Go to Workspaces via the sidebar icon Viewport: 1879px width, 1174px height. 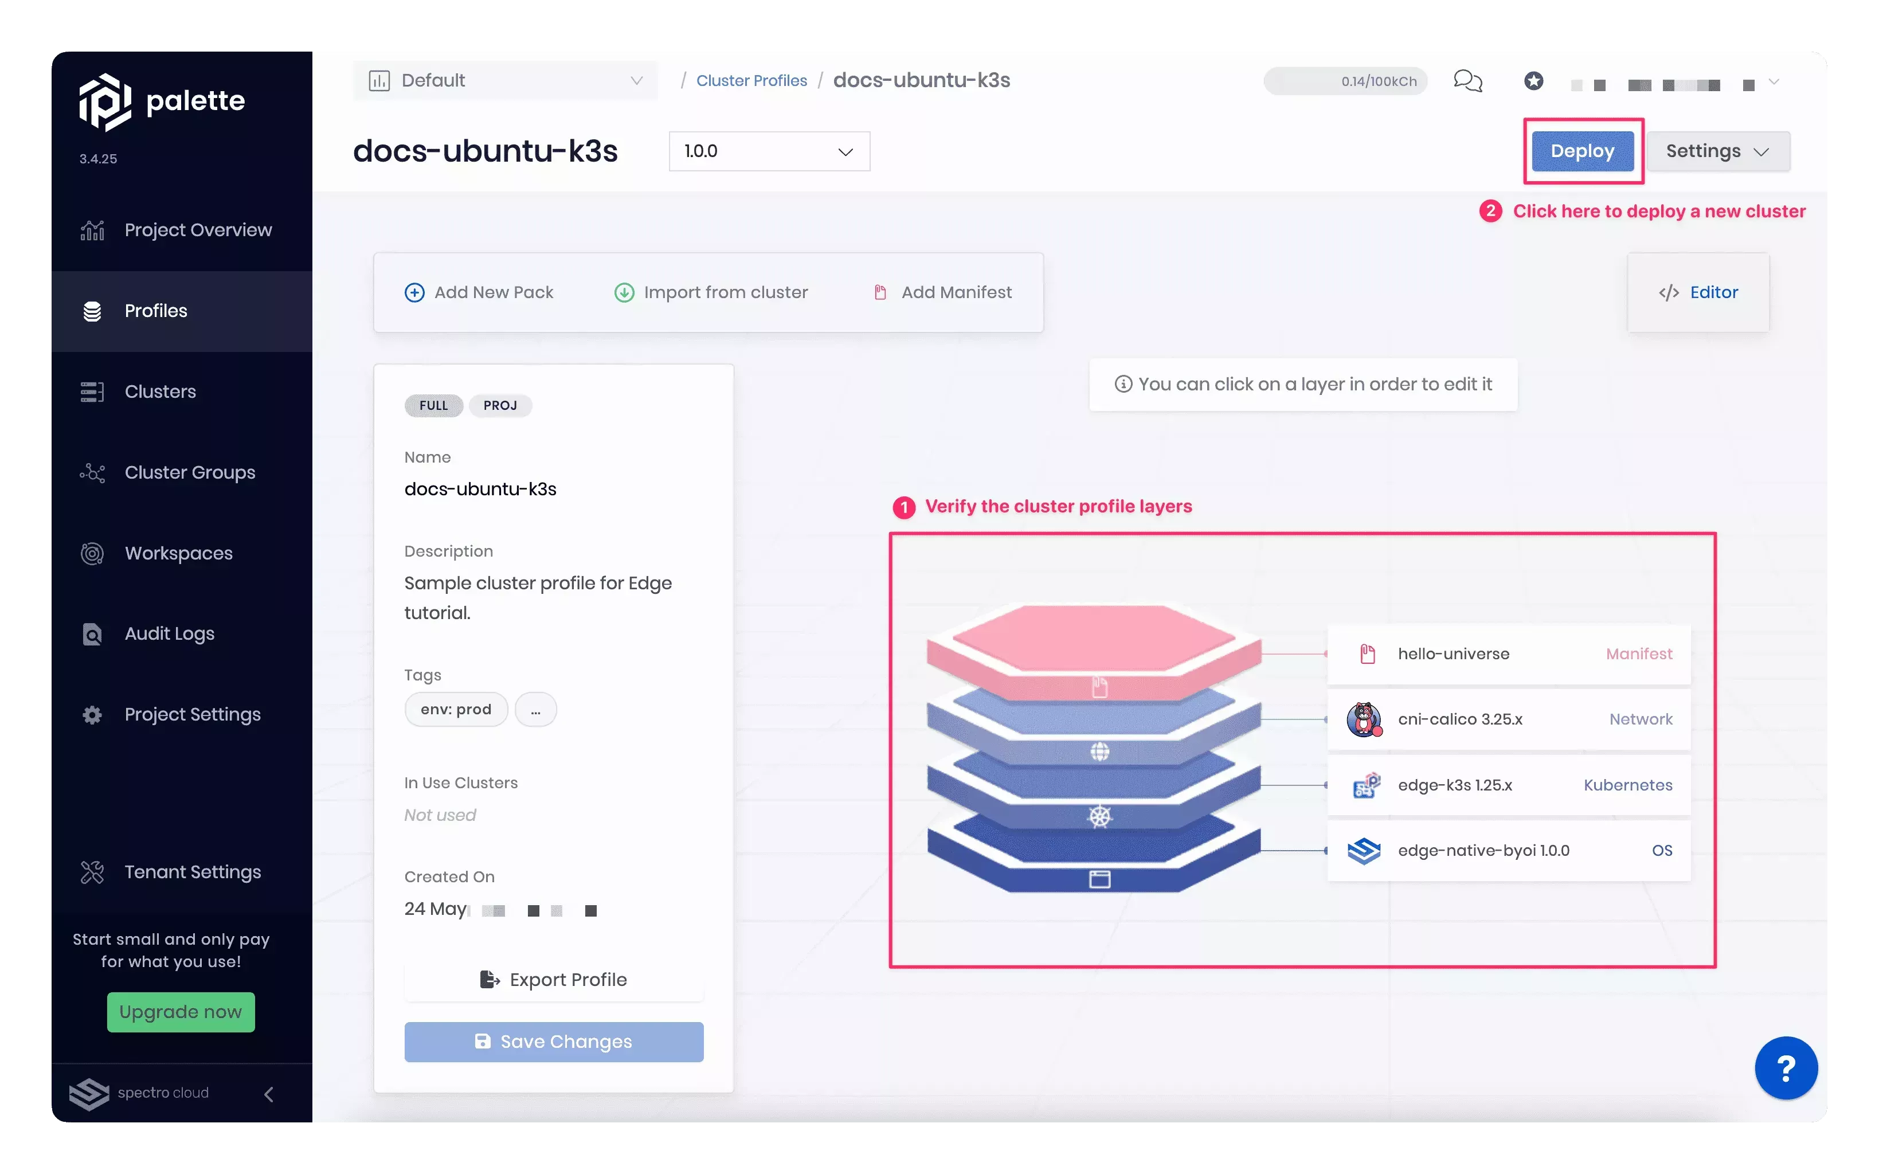178,553
